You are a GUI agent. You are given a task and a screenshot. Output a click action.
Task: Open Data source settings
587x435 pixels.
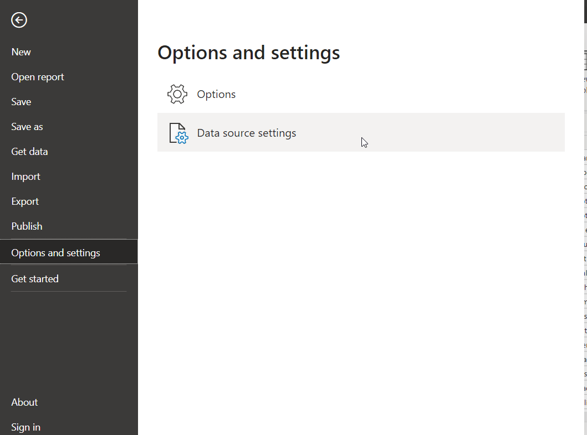(361, 132)
